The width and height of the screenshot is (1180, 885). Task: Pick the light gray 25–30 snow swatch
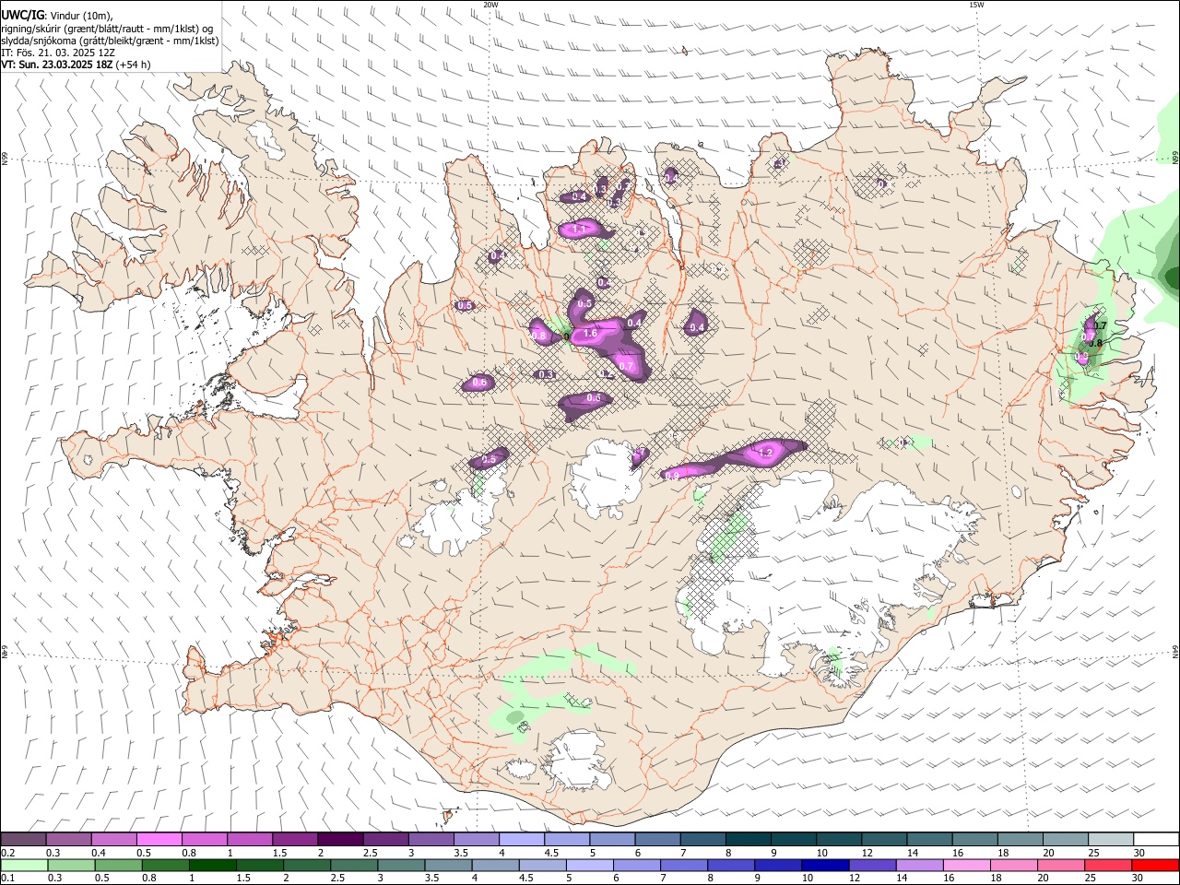(x=1112, y=839)
